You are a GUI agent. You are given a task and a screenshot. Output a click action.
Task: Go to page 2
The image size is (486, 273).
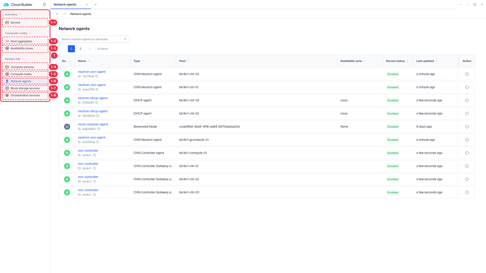80,49
